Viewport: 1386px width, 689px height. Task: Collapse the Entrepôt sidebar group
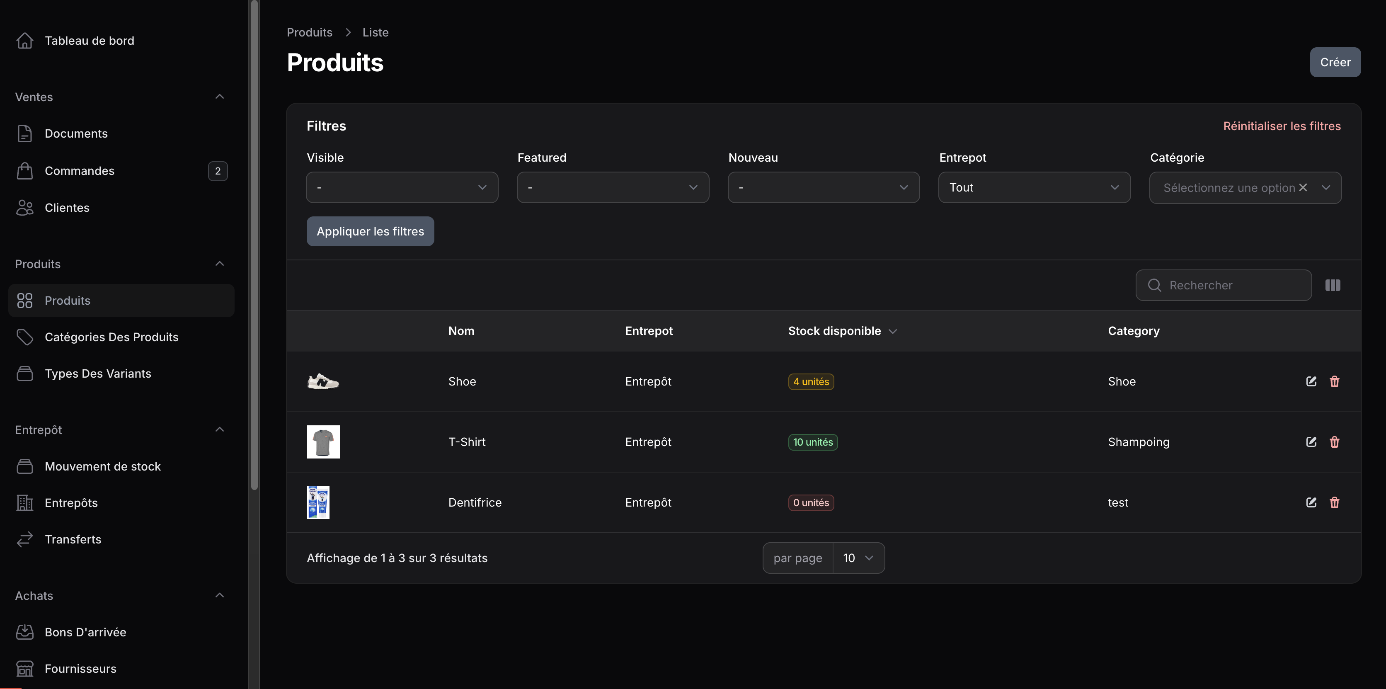point(220,429)
